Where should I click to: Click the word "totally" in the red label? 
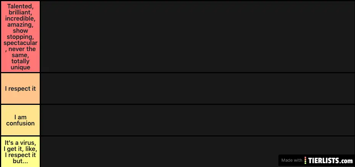[20, 61]
